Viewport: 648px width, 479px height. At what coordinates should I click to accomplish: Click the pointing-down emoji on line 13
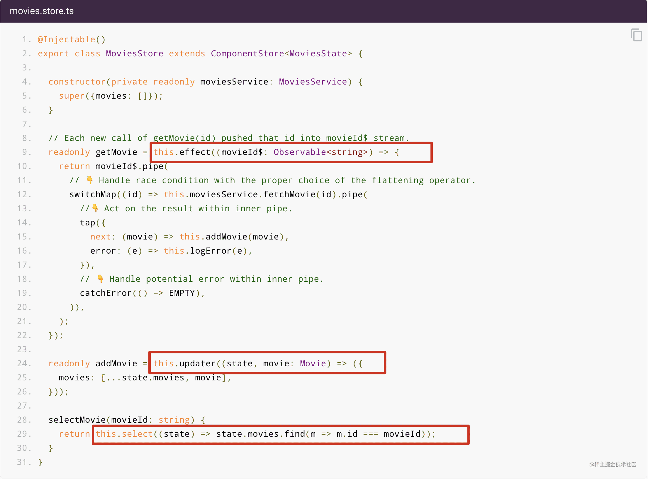click(95, 208)
